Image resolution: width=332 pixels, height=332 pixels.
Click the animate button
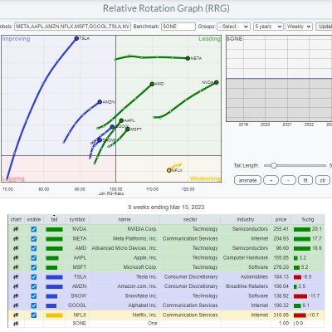247,180
